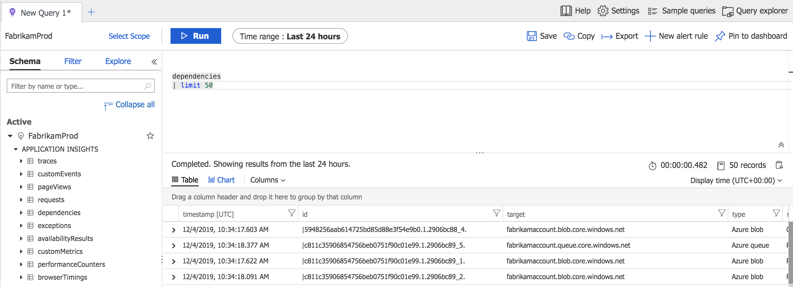Select performanceCounters table in schema
The height and width of the screenshot is (287, 793).
[71, 264]
